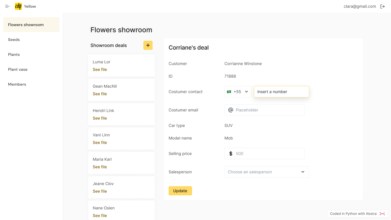391x220 pixels.
Task: Focus the Selling price input field
Action: tap(268, 154)
